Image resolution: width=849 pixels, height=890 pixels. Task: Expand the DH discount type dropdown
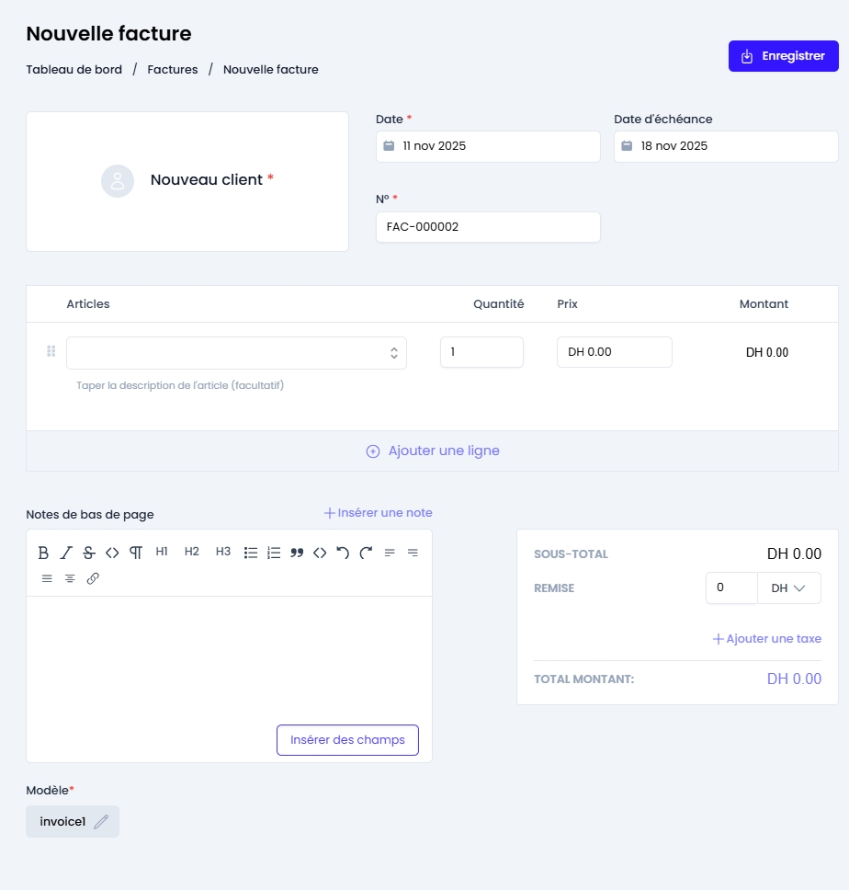[788, 588]
